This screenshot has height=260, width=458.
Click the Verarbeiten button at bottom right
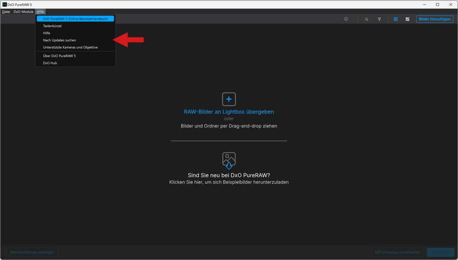(x=441, y=252)
